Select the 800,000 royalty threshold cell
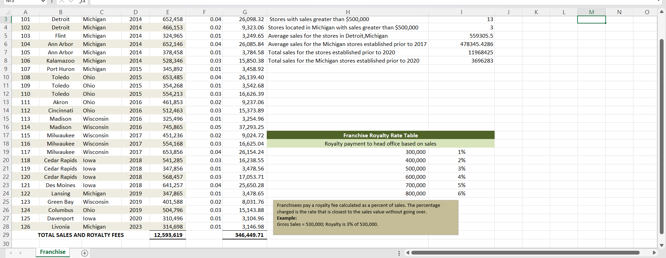The height and width of the screenshot is (258, 666). (x=348, y=194)
